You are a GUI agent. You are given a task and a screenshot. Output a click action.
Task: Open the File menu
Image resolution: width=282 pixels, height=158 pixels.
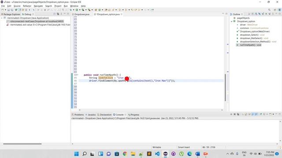(3, 6)
